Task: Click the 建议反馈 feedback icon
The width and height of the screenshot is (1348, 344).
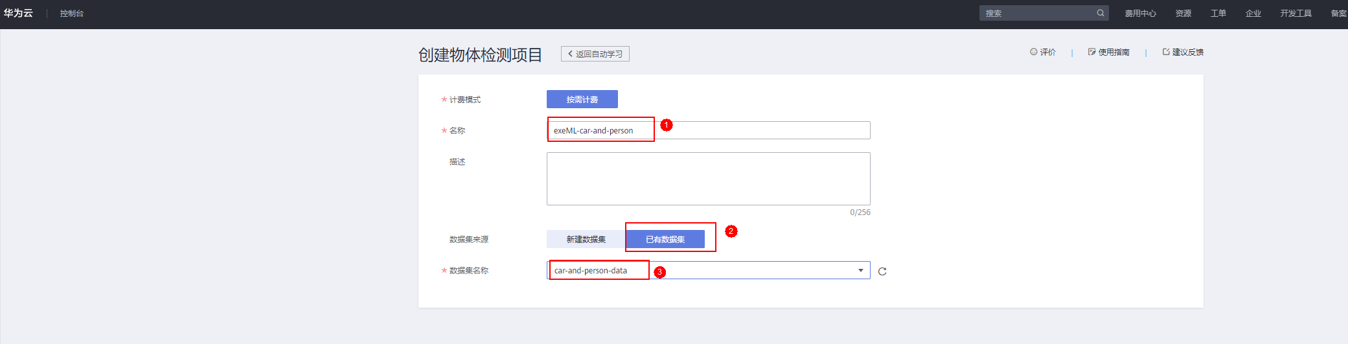Action: point(1166,52)
